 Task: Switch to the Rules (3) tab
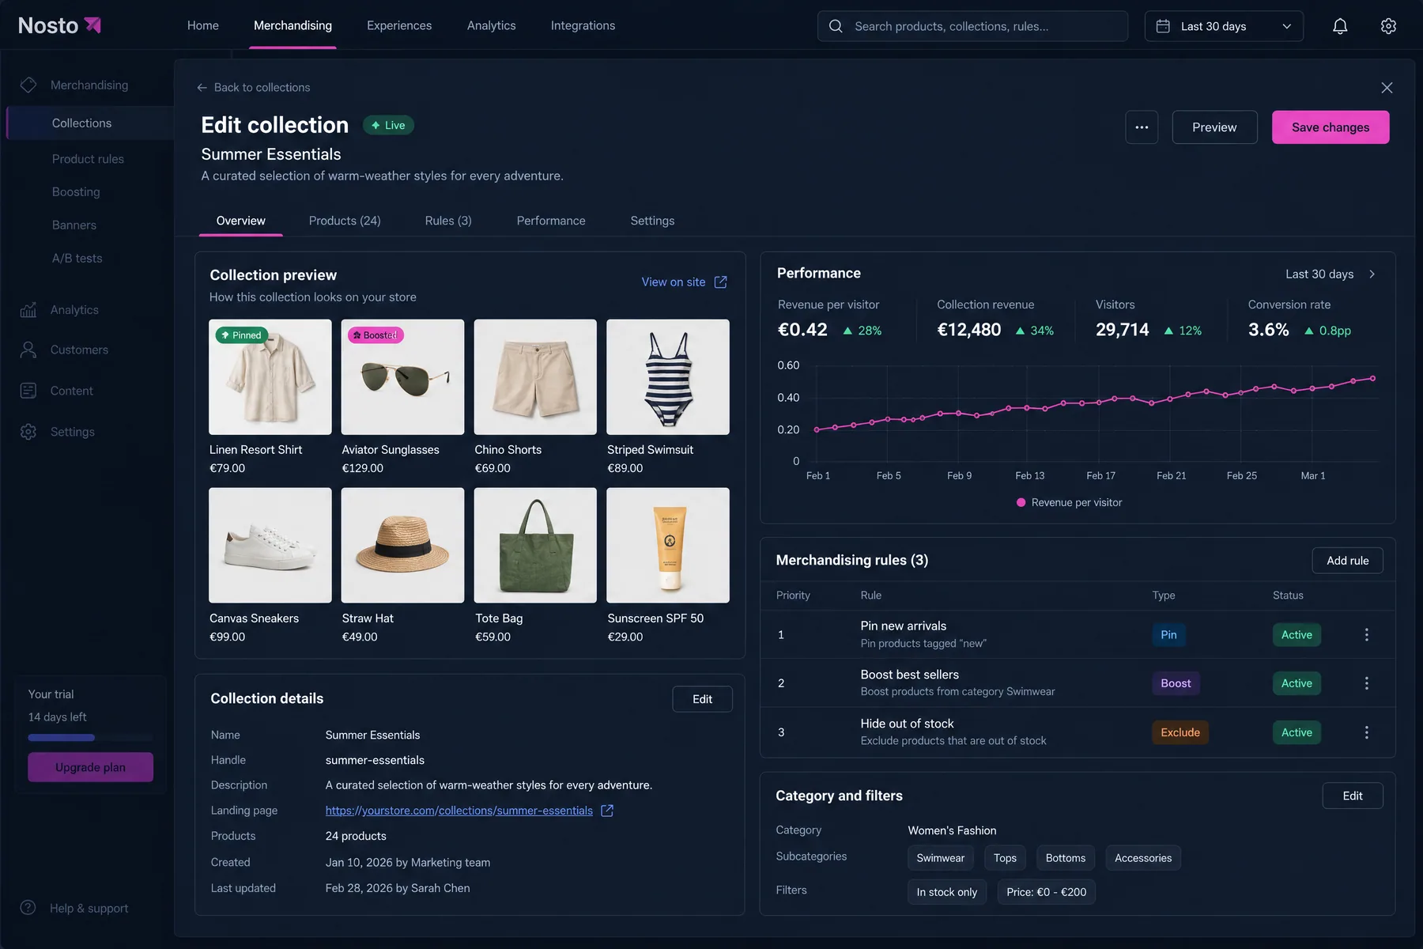[x=448, y=221]
